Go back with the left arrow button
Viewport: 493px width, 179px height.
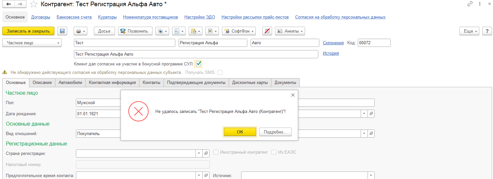click(x=8, y=4)
